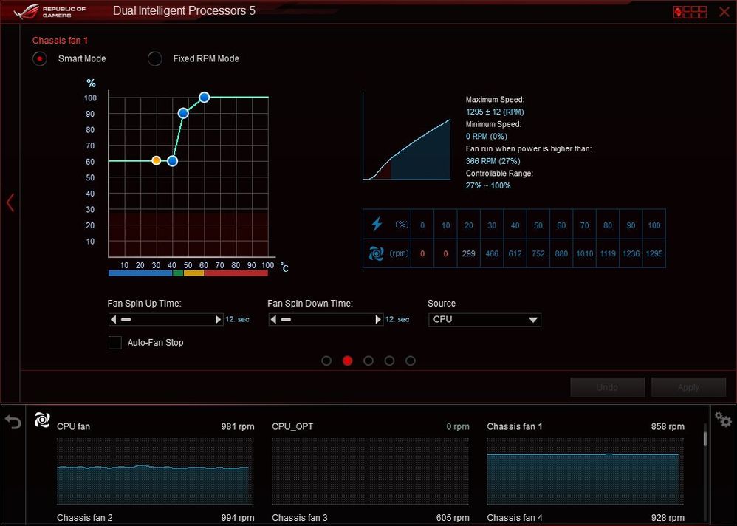Switch to first page indicator dot
Image resolution: width=737 pixels, height=526 pixels.
326,361
